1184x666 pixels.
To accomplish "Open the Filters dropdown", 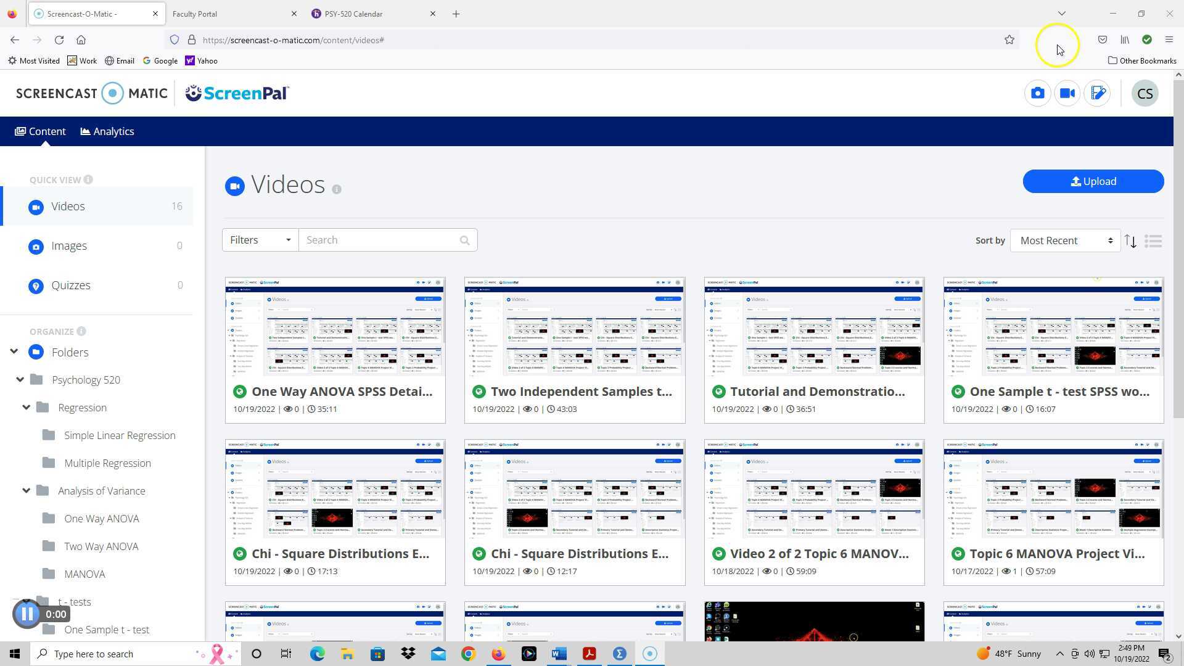I will coord(260,240).
